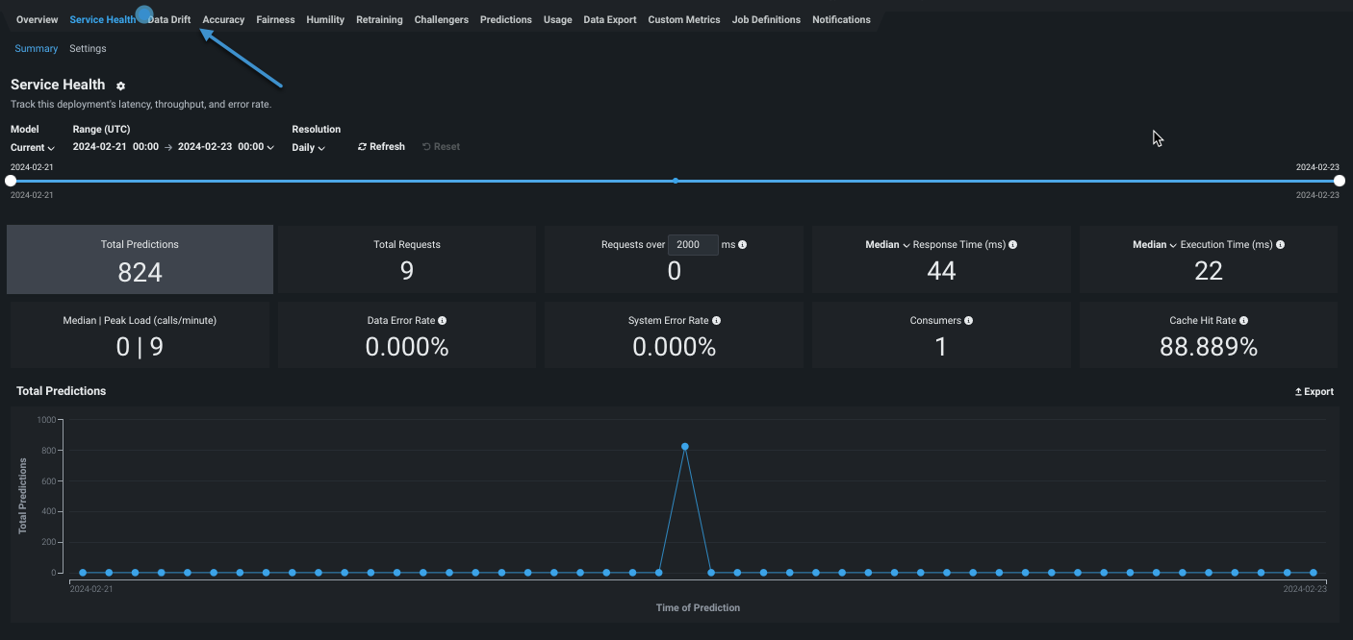Viewport: 1353px width, 640px height.
Task: Click info icon beside Execution Time (ms)
Action: pyautogui.click(x=1280, y=245)
